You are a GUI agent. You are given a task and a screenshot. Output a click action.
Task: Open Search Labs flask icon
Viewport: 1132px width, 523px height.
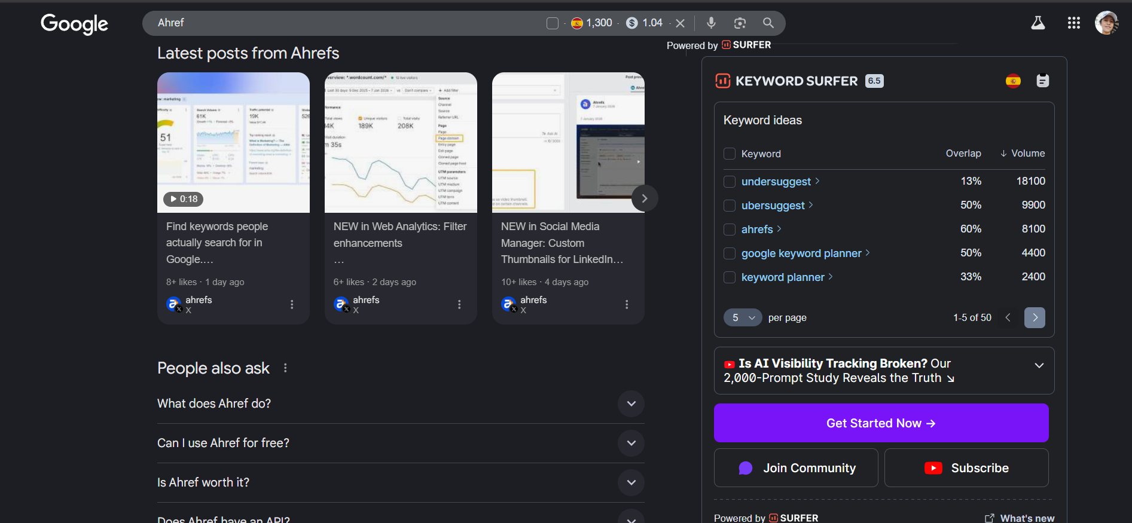(1038, 23)
